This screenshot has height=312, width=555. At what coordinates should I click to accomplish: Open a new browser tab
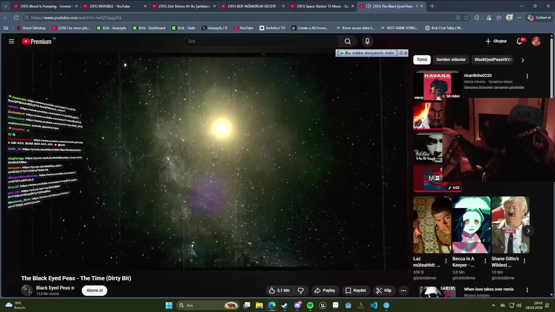[x=432, y=6]
